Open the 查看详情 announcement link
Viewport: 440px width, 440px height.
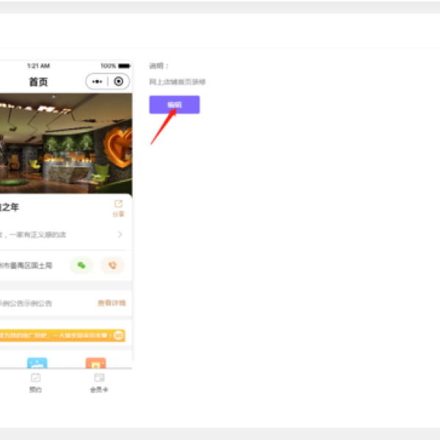111,303
